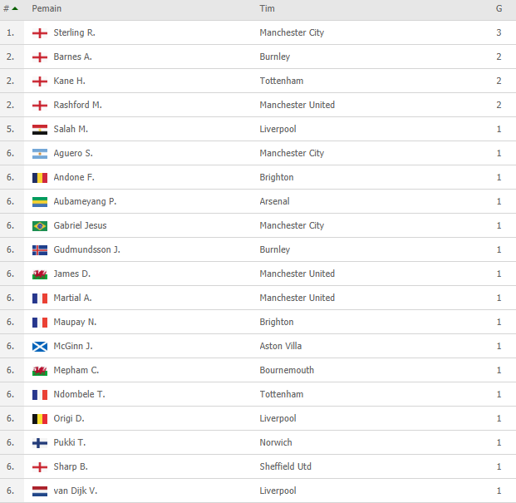Open the Sheffield Utd team link
Viewport: 516px width, 503px height.
285,466
